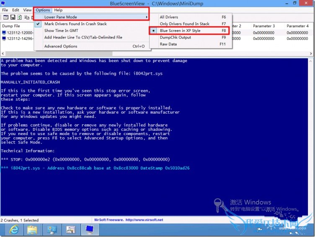The width and height of the screenshot is (315, 237).
Task: Click the Copy toolbar icon
Action: [x=26, y=17]
